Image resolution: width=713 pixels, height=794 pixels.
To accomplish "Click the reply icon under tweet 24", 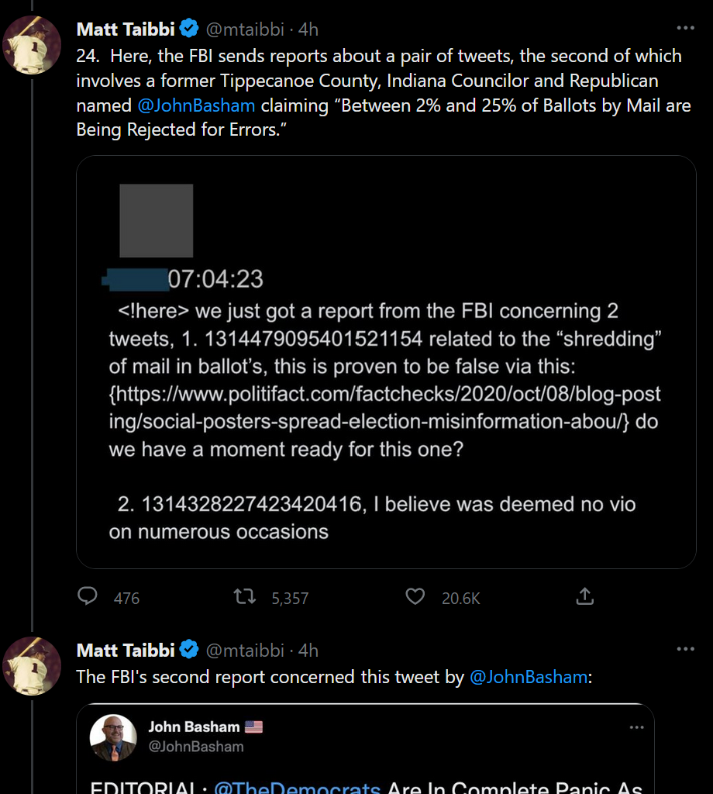I will click(88, 596).
